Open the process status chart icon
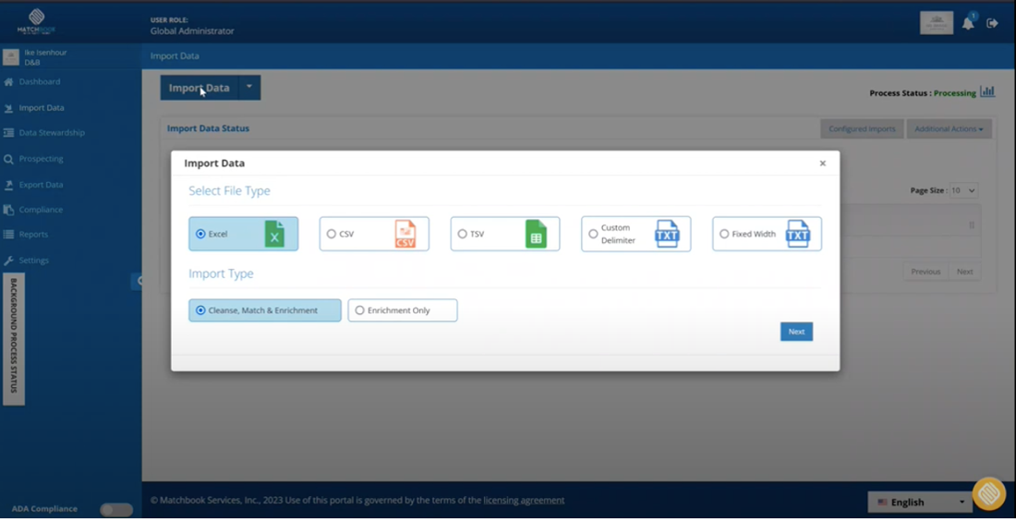Image resolution: width=1016 pixels, height=522 pixels. (987, 92)
